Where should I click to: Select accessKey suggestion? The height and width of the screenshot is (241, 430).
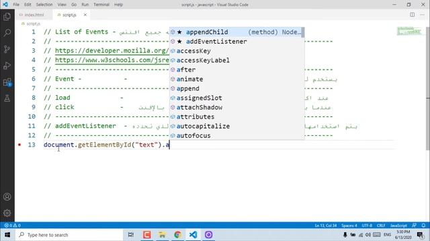[236, 51]
